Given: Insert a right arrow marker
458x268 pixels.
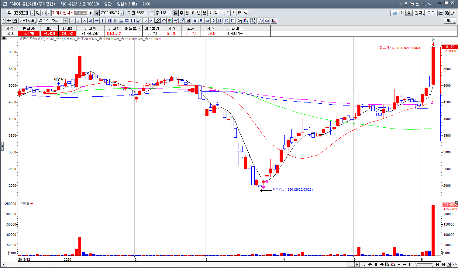Looking at the screenshot, I should pyautogui.click(x=213, y=21).
